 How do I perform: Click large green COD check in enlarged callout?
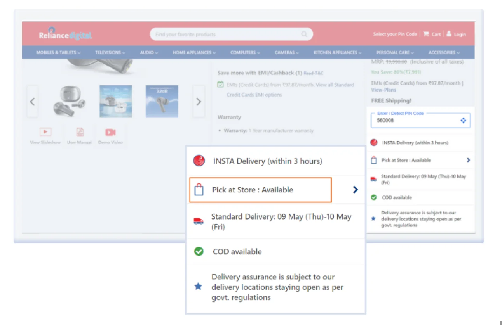(x=199, y=252)
